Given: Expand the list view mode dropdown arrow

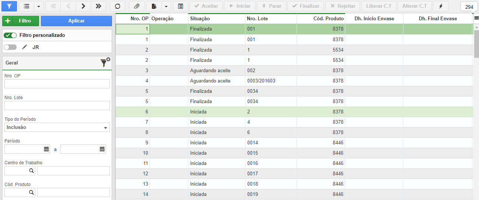Looking at the screenshot, I should coord(39,6).
